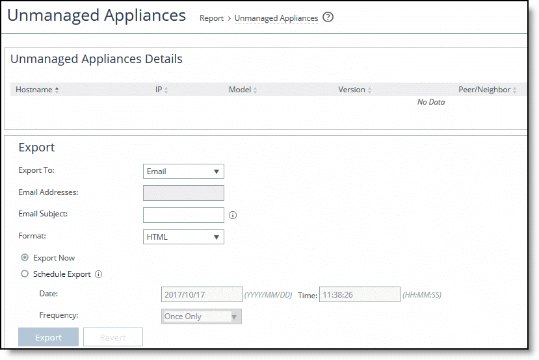This screenshot has height=360, width=539.
Task: Sort table by Version column
Action: [354, 90]
